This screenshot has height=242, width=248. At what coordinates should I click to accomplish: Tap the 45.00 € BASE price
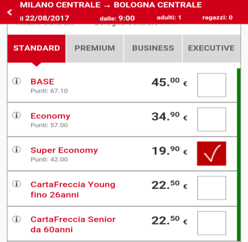(x=169, y=82)
